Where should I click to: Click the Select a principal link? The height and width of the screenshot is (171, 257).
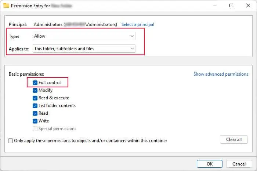pyautogui.click(x=138, y=24)
